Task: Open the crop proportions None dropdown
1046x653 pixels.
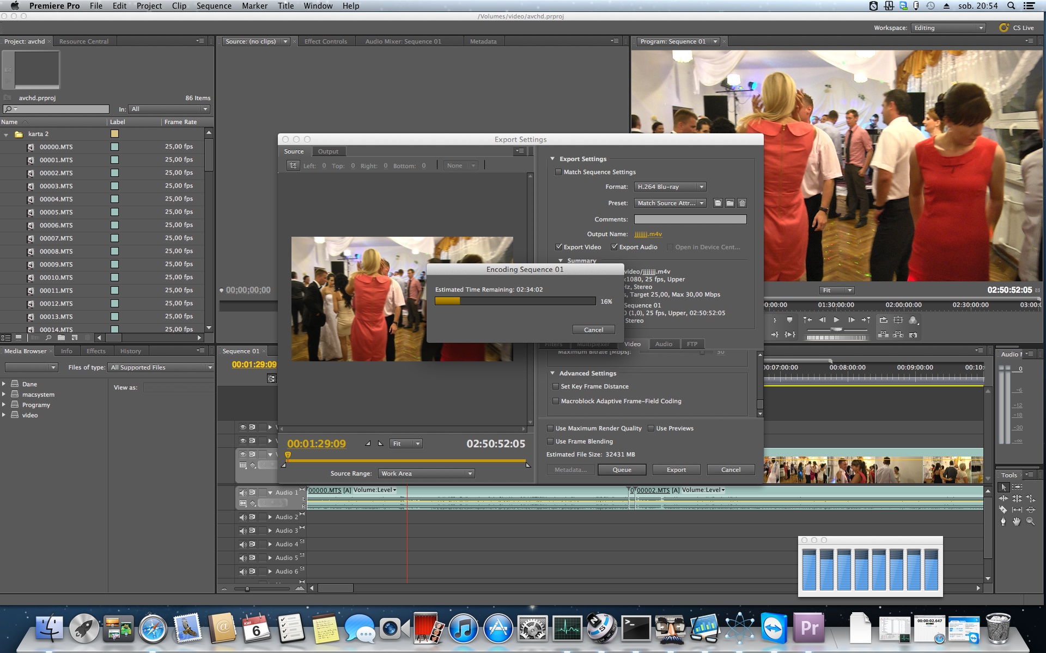Action: point(461,165)
